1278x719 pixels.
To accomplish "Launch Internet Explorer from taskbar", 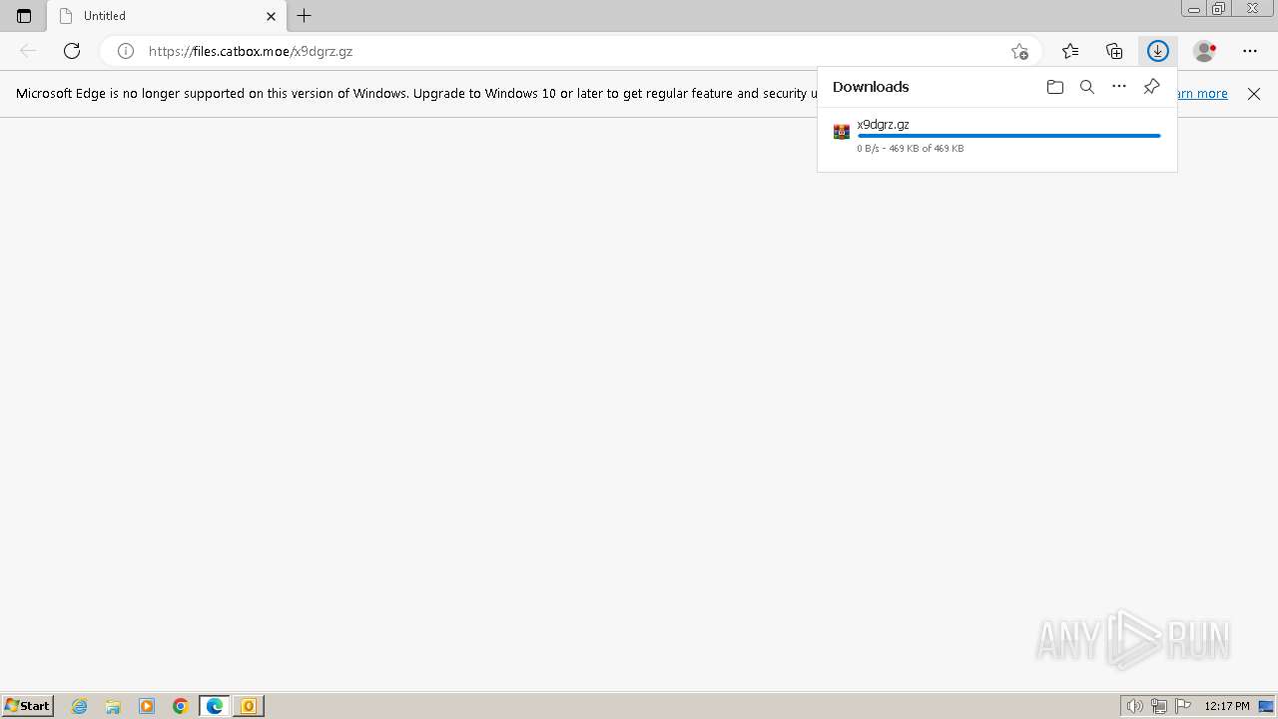I will (x=80, y=706).
